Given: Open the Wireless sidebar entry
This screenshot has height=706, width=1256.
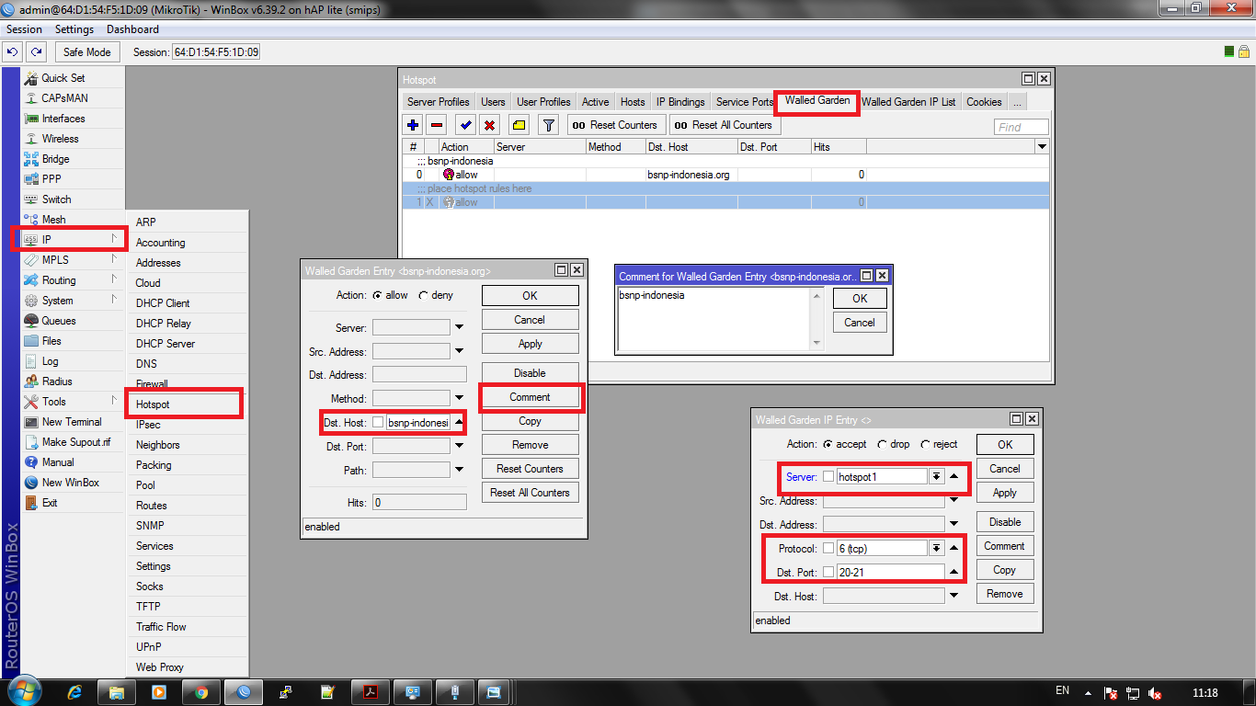Looking at the screenshot, I should [x=60, y=139].
